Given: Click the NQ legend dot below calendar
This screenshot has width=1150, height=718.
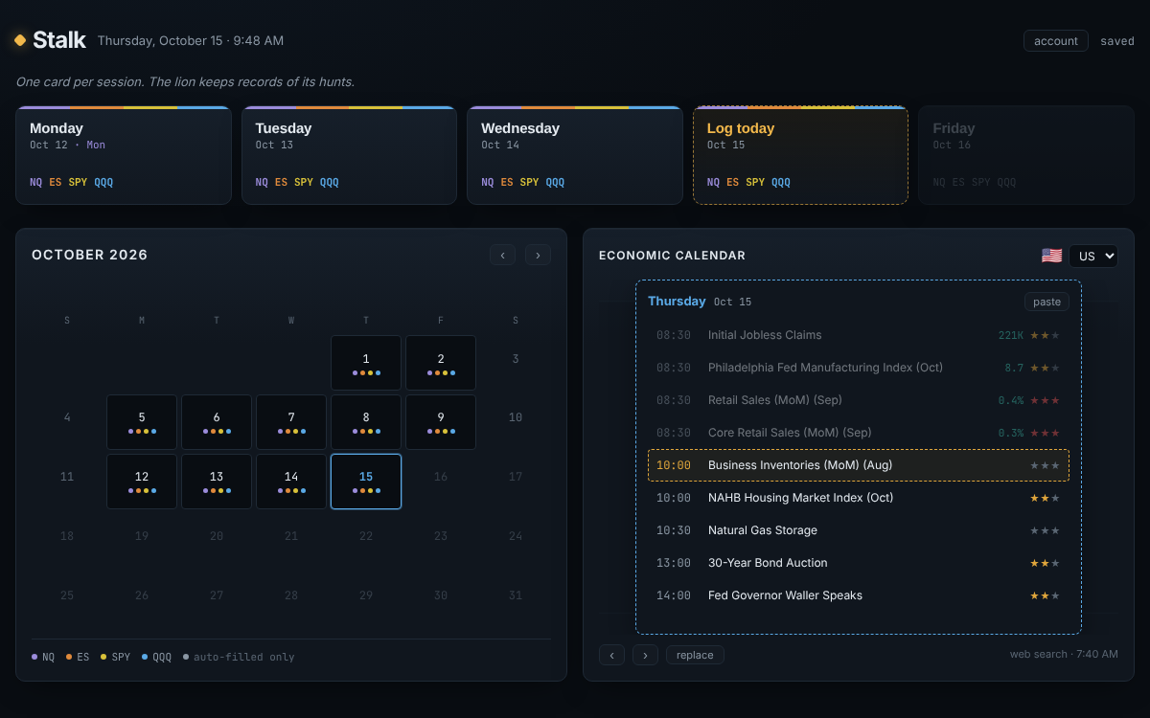Looking at the screenshot, I should click(34, 657).
